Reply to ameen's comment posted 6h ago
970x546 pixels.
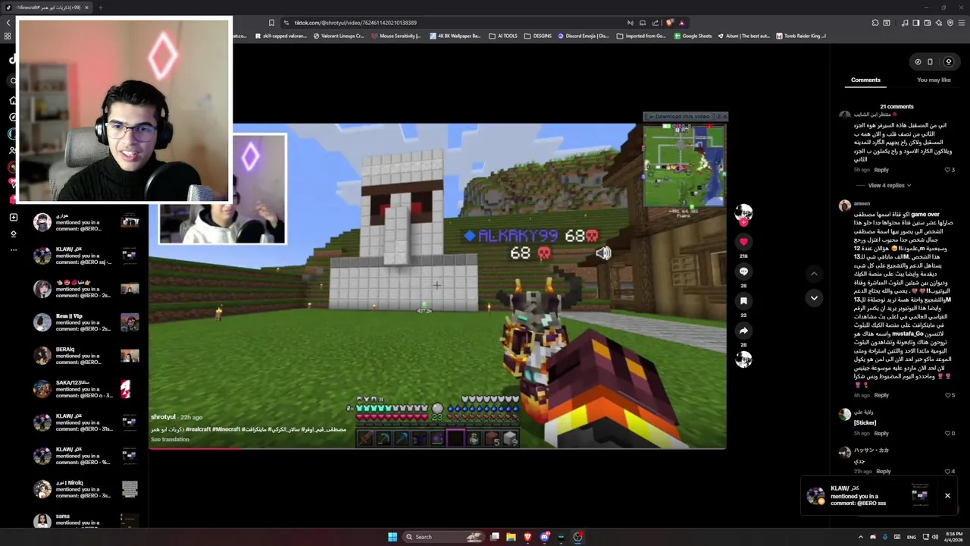click(x=881, y=395)
